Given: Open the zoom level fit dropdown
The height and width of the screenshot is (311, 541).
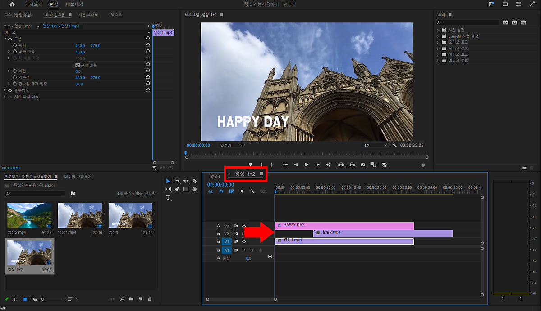Looking at the screenshot, I should (231, 145).
